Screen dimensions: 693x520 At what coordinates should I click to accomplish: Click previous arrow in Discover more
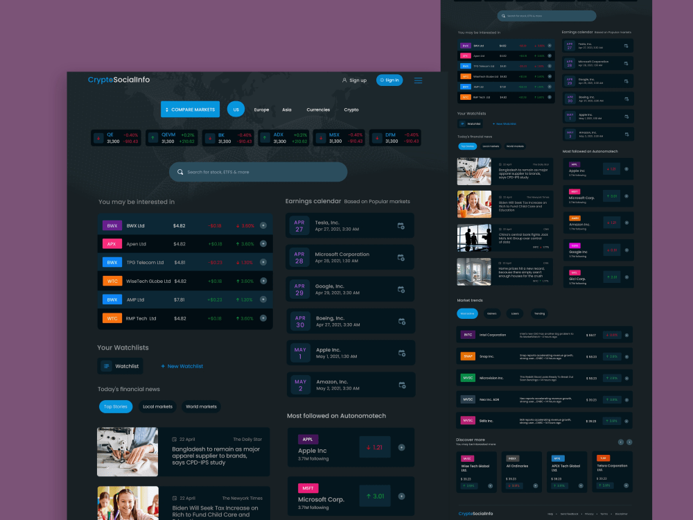click(621, 442)
